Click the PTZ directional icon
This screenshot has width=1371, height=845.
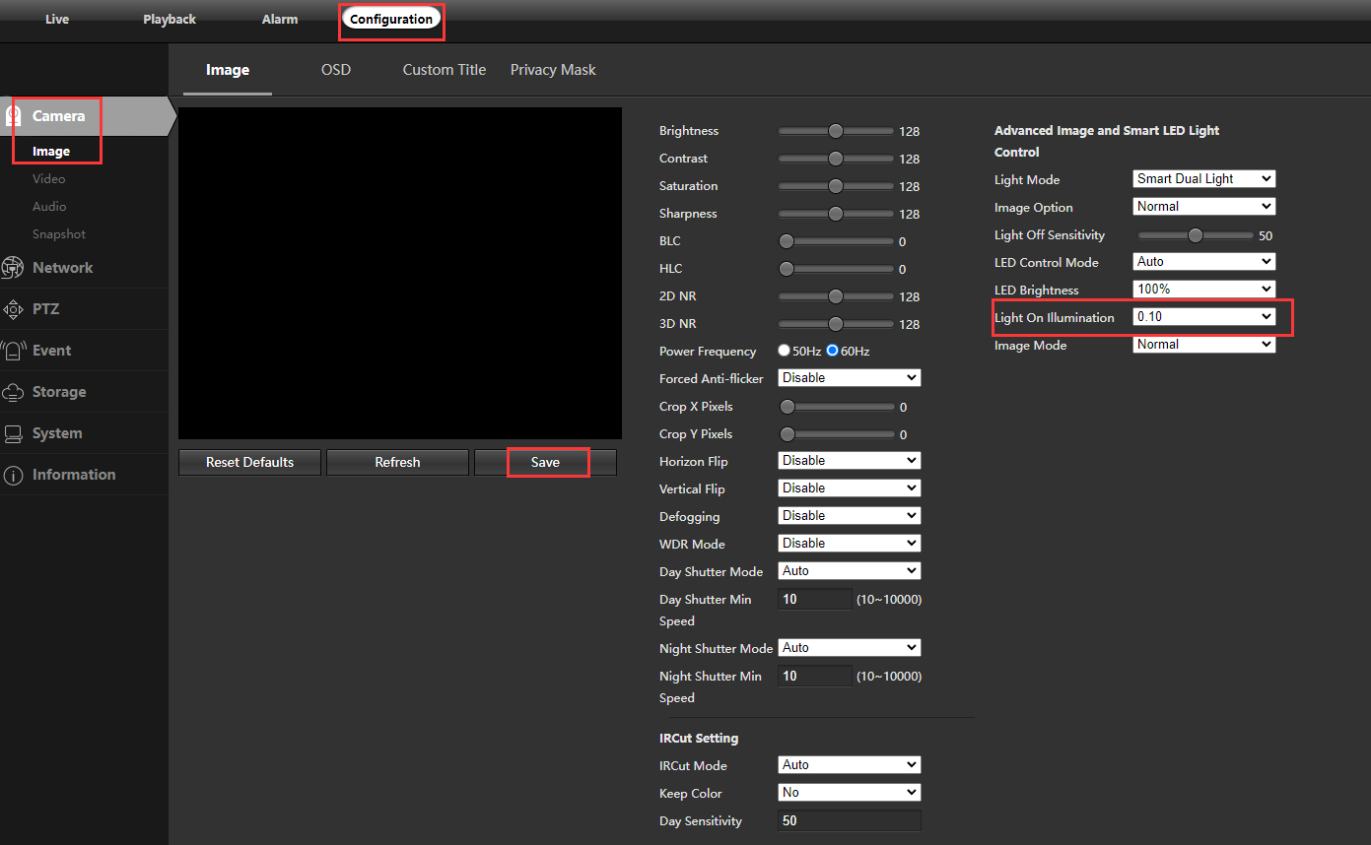pyautogui.click(x=13, y=309)
